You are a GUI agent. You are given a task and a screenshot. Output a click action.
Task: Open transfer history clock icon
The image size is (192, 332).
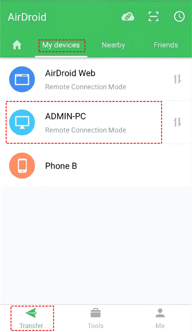click(x=179, y=17)
